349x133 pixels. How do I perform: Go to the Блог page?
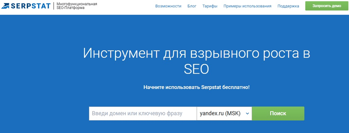tap(192, 6)
